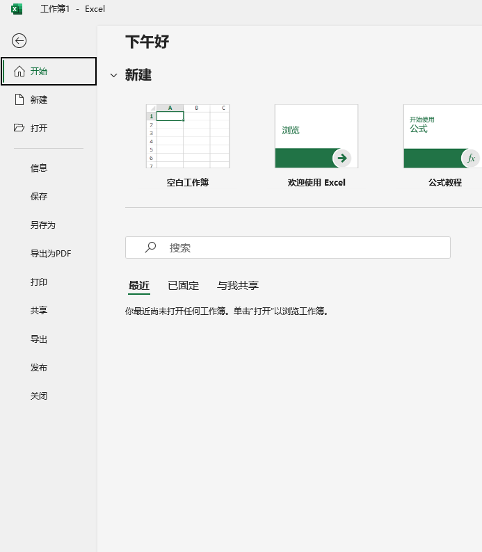Switch to the 与我共享 tab
Image resolution: width=482 pixels, height=552 pixels.
pos(238,286)
